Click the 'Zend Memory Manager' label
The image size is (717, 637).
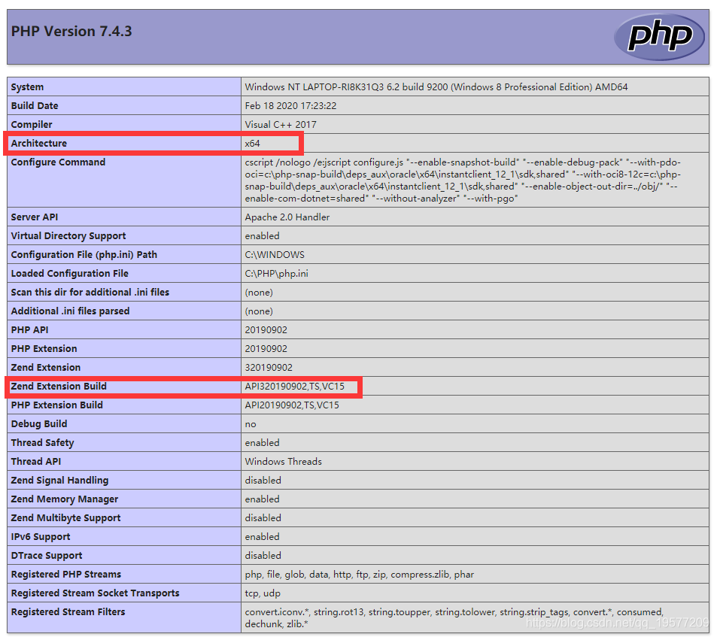65,499
